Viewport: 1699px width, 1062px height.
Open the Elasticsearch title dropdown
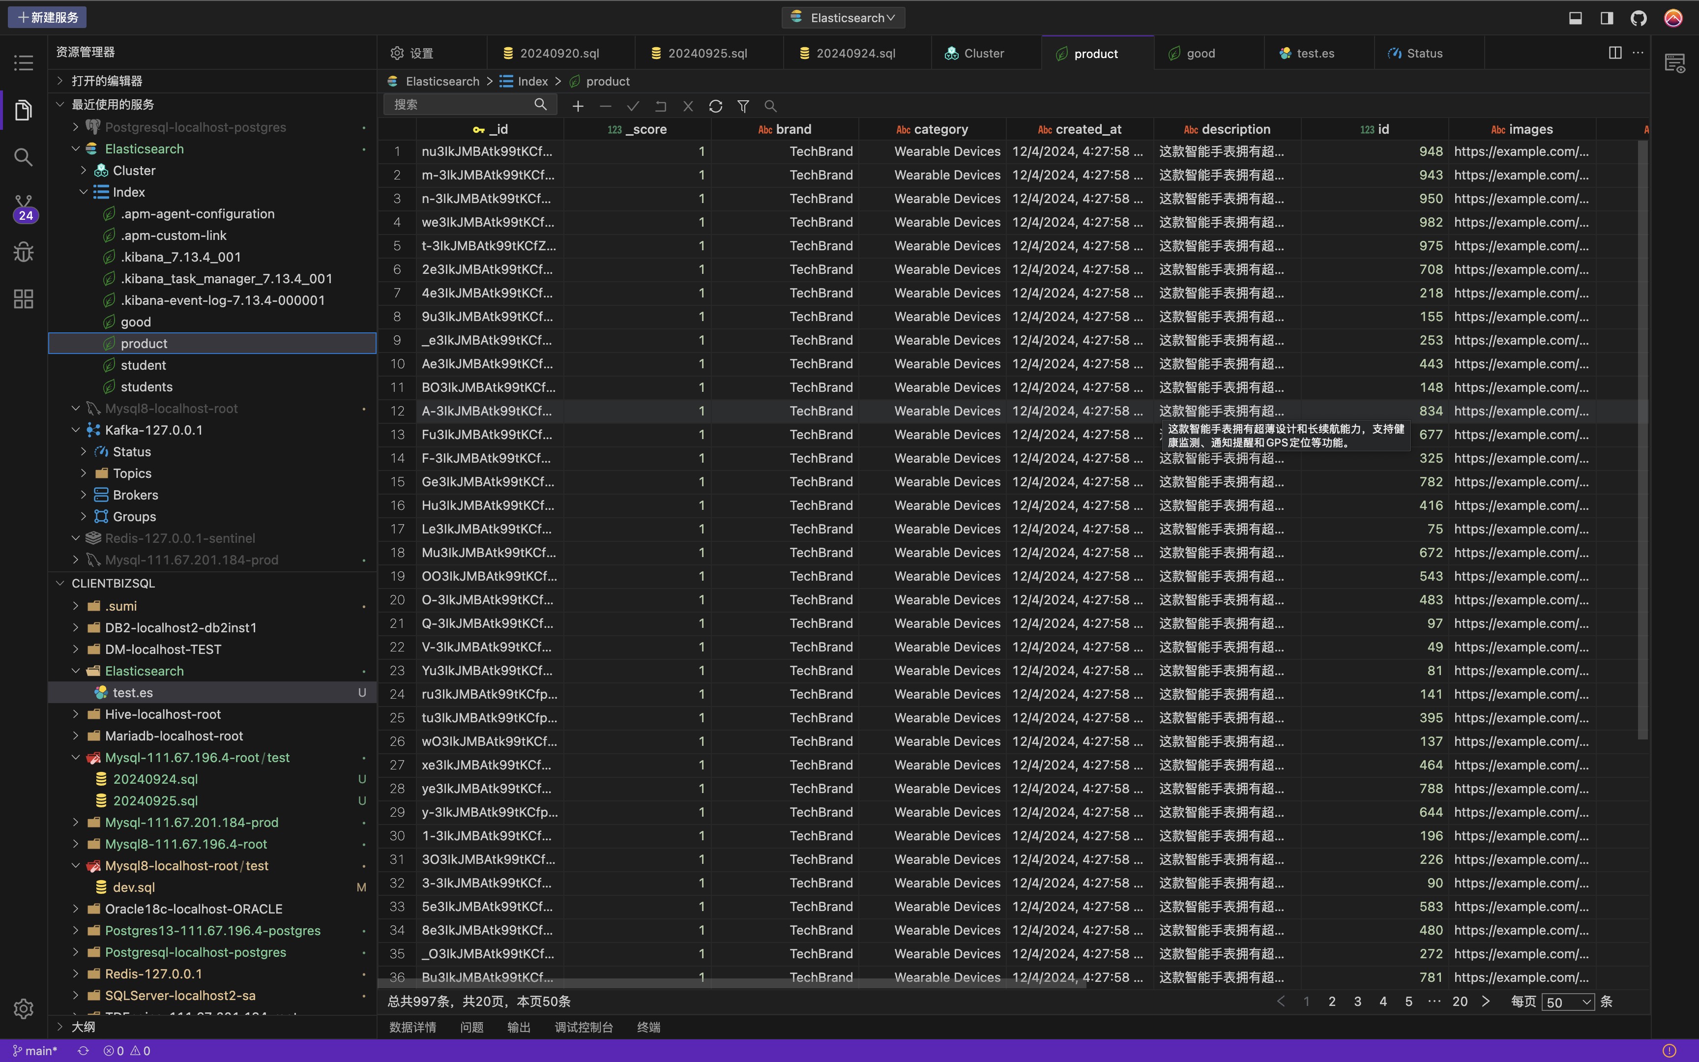pos(843,18)
